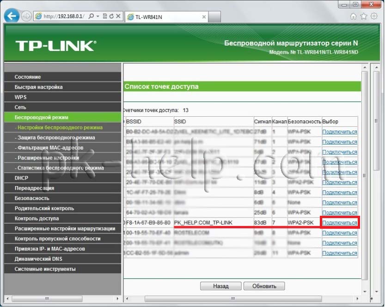The height and width of the screenshot is (307, 385).
Task: Click Подключиться in the 25dB channel 6 row
Action: (x=340, y=213)
